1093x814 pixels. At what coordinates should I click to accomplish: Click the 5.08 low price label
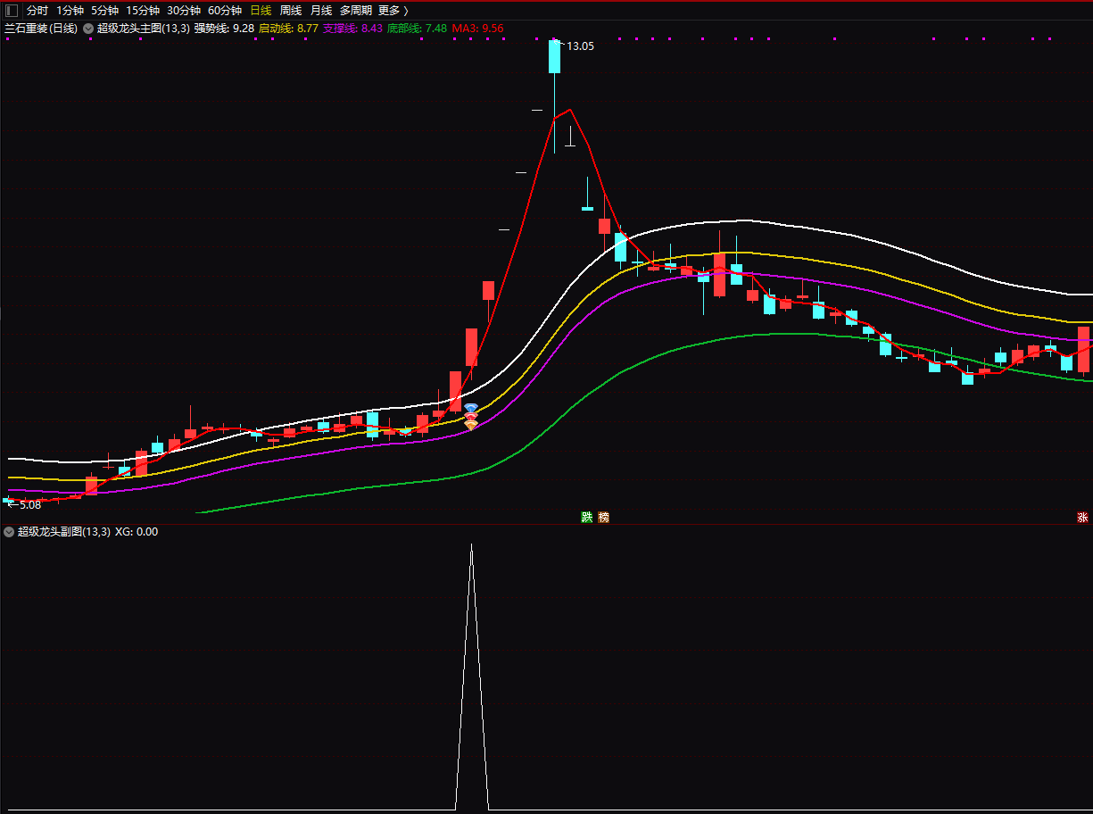[x=29, y=505]
